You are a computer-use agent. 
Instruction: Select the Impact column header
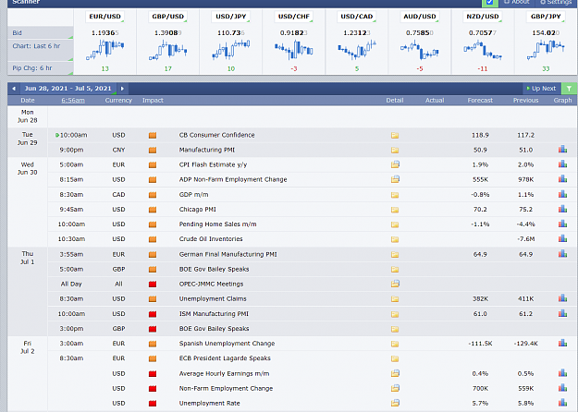153,100
